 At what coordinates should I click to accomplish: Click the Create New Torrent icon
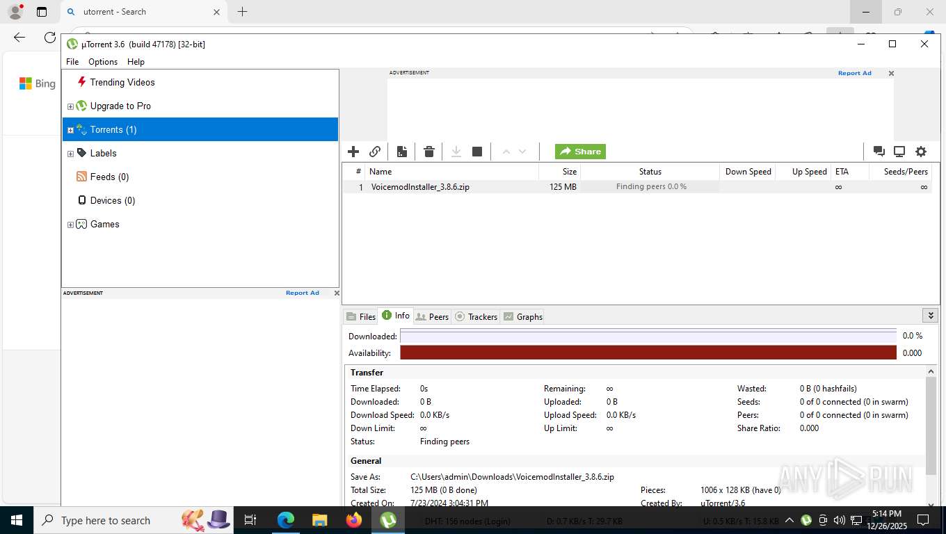[x=402, y=152]
